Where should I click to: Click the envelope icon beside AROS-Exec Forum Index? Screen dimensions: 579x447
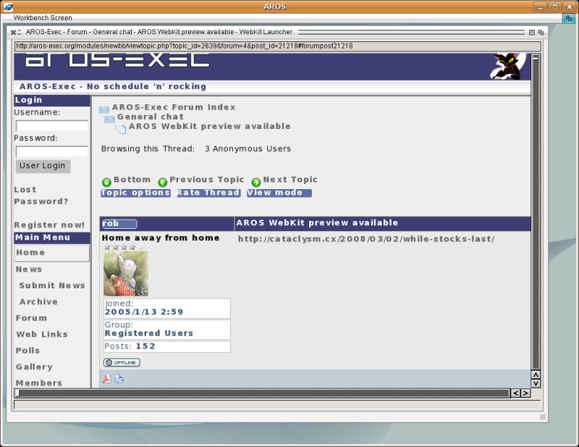click(104, 109)
